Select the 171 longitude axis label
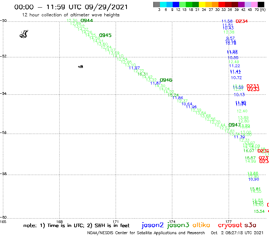Image resolution: width=269 pixels, height=236 pixels. tap(116, 221)
